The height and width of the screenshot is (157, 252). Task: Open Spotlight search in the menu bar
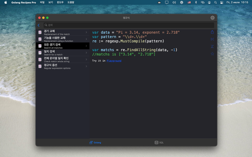pyautogui.click(x=216, y=2)
